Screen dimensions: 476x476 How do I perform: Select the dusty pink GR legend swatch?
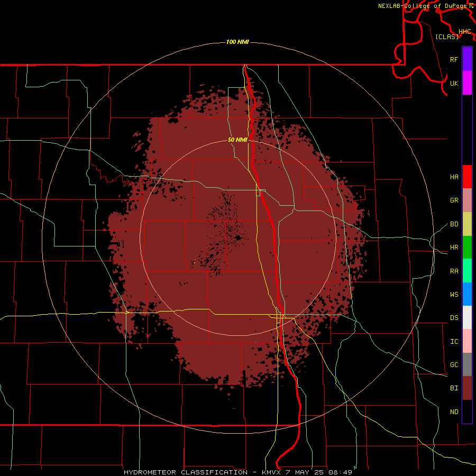(467, 200)
